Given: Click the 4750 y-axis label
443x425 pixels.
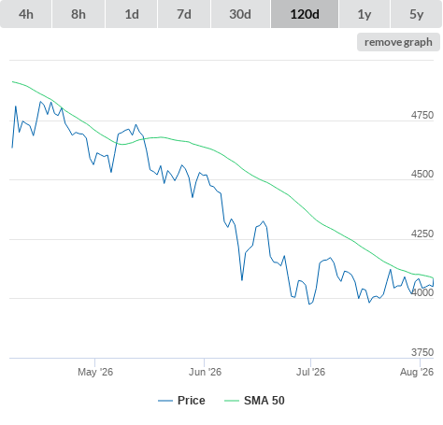Looking at the screenshot, I should (422, 115).
